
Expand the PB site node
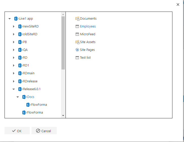click(14, 42)
